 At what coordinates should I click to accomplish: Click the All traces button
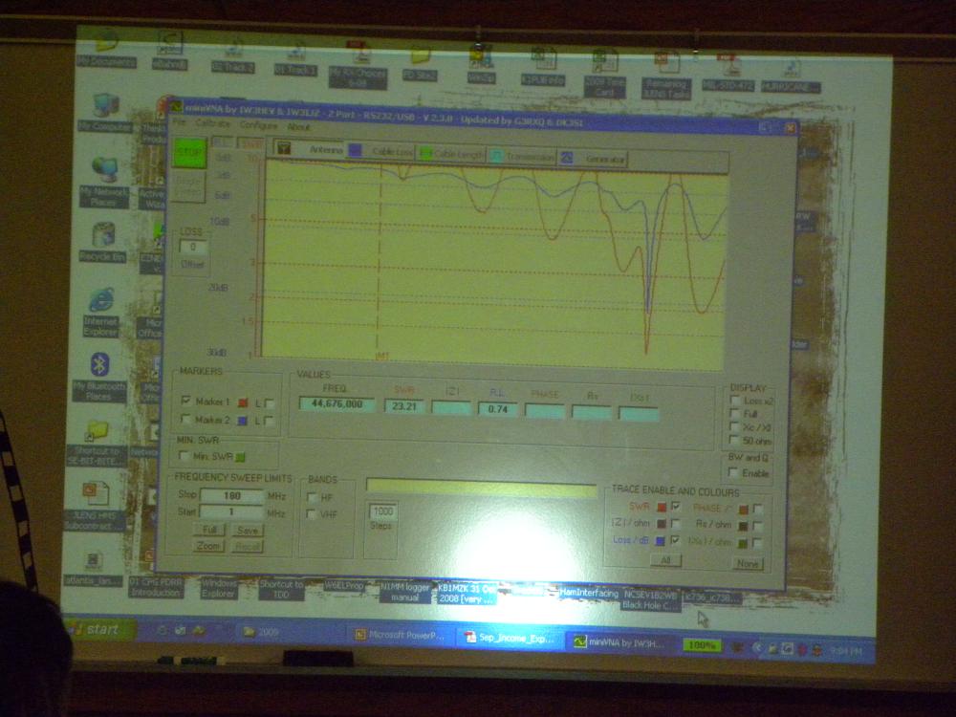pos(665,560)
